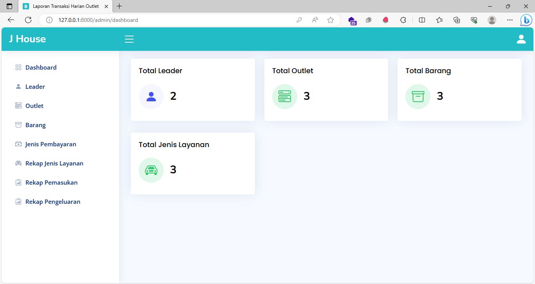This screenshot has height=284, width=535.
Task: Click the Total Barang archive box icon
Action: [x=418, y=97]
